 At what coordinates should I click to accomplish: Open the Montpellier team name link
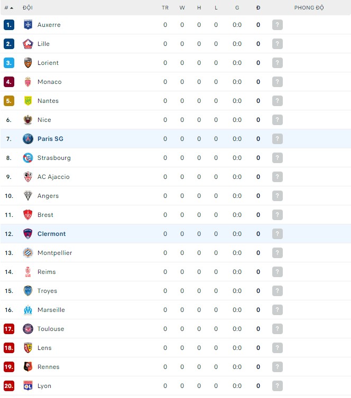(x=54, y=253)
